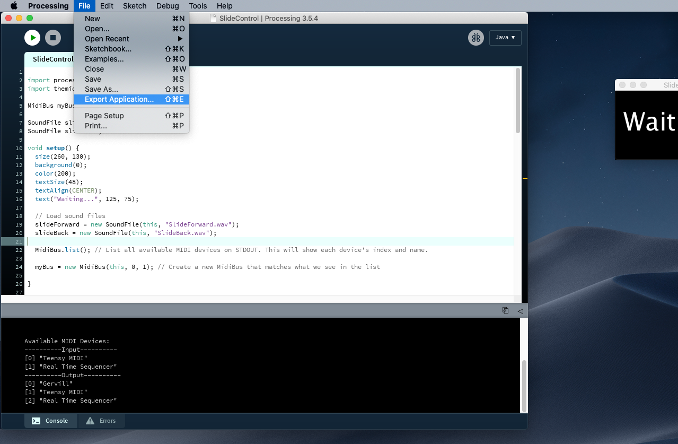Choose Close from the File menu

click(131, 69)
